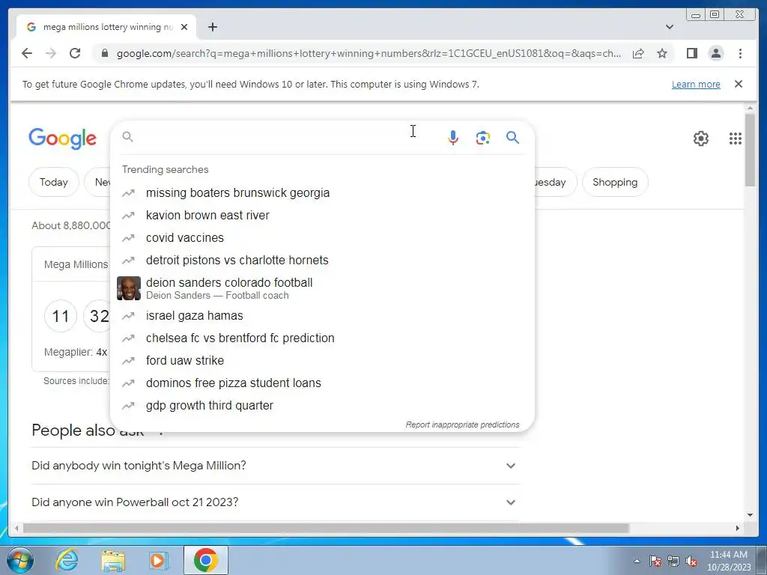Viewport: 767px width, 575px height.
Task: Select deion sanders colorado football suggestion
Action: click(x=323, y=288)
